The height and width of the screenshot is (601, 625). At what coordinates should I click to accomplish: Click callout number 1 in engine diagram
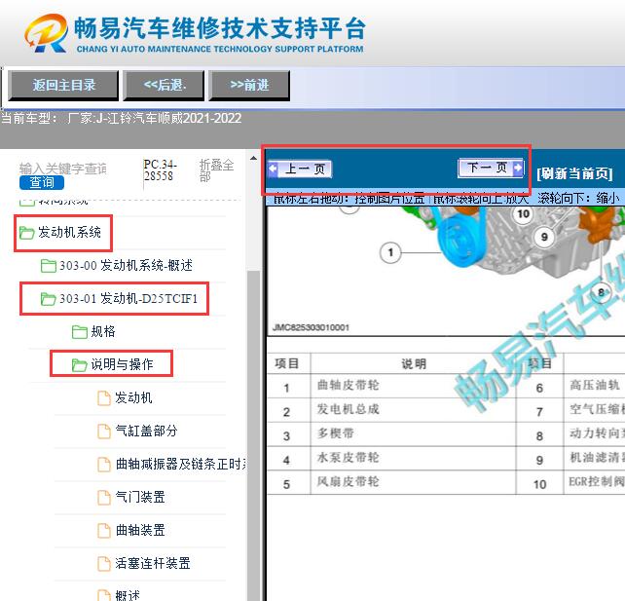[390, 252]
